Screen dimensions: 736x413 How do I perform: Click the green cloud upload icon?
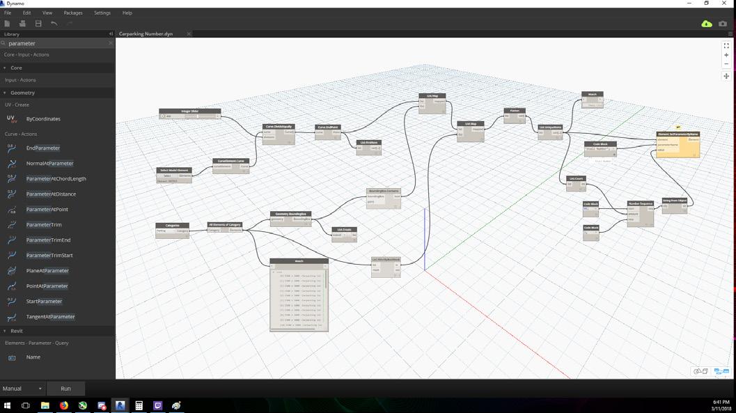(x=707, y=24)
